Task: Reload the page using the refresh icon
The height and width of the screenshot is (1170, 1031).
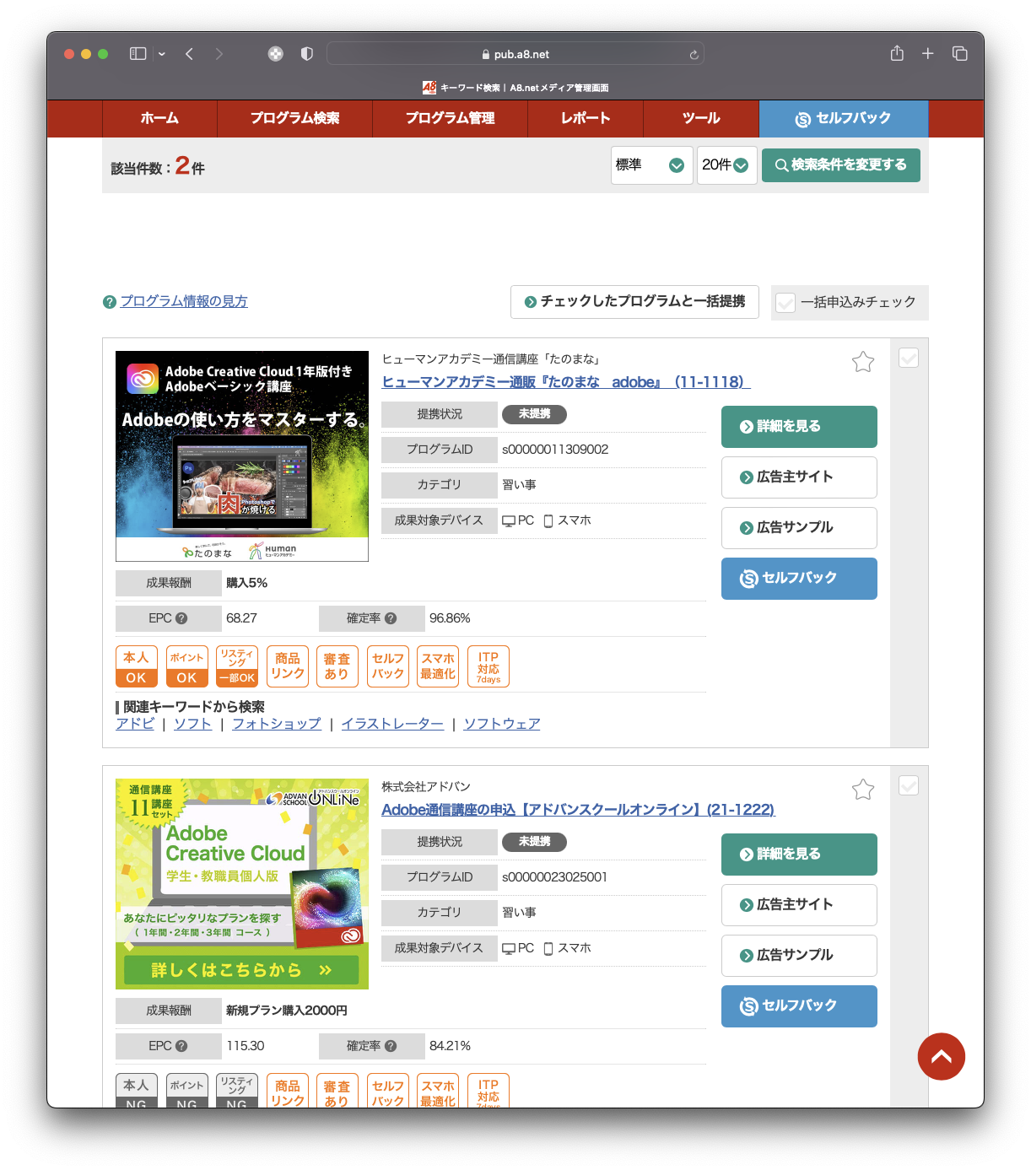Action: (x=694, y=54)
